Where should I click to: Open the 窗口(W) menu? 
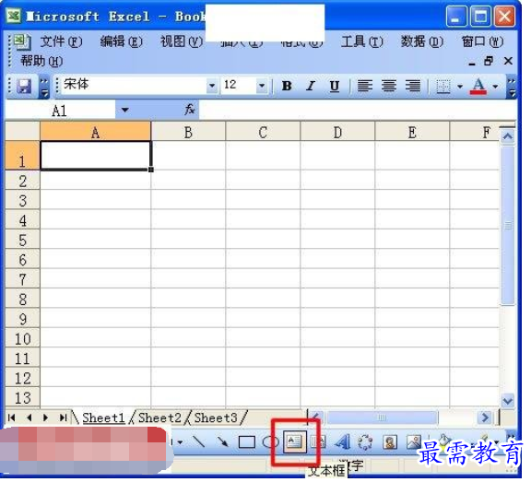[482, 42]
